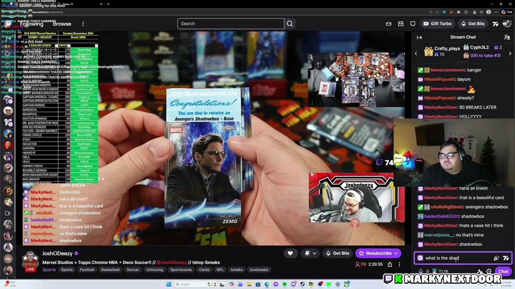
Task: Click xAoRaNgEklwlx username in chat
Action: point(447,207)
